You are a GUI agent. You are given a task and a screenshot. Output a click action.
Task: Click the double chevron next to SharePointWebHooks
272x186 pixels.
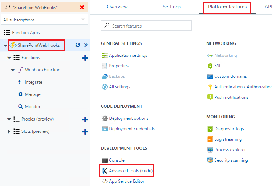(x=85, y=45)
